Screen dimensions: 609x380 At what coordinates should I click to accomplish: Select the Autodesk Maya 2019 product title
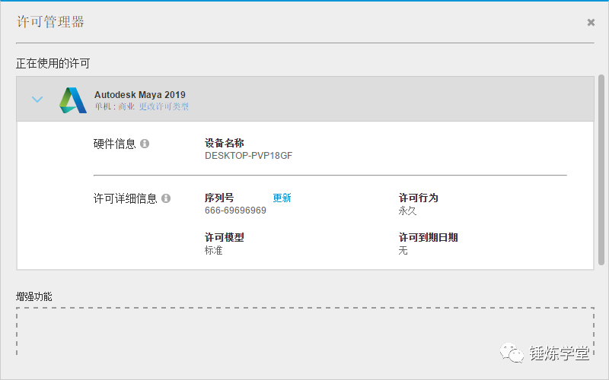pyautogui.click(x=139, y=95)
